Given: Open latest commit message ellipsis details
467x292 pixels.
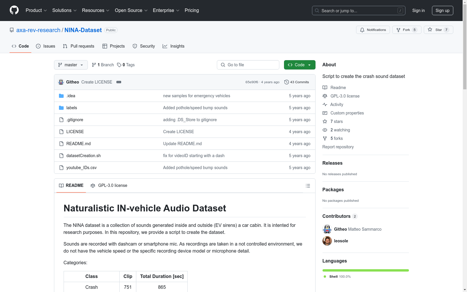Looking at the screenshot, I should click(x=119, y=82).
